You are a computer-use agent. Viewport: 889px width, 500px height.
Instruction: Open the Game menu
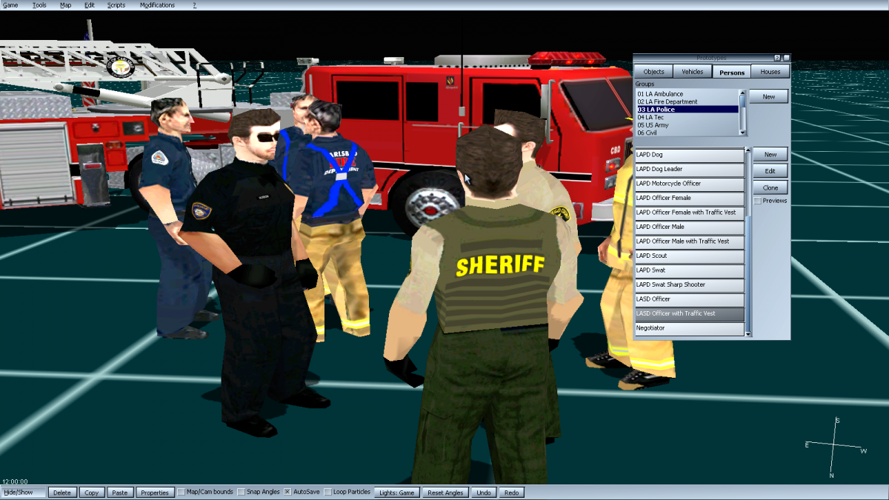[10, 5]
